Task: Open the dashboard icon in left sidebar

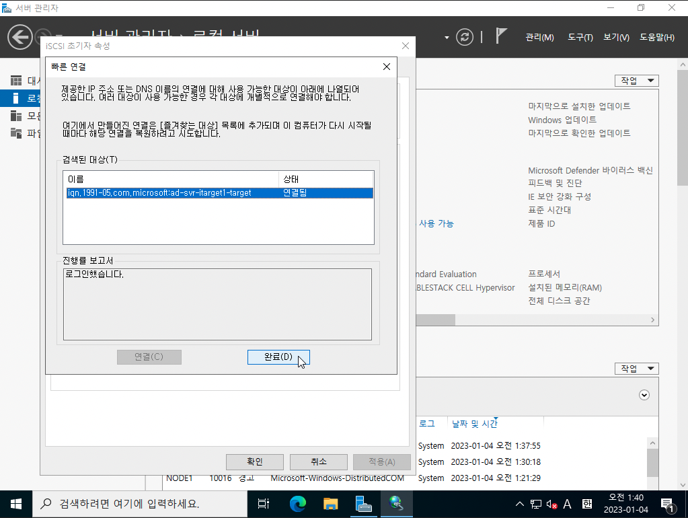Action: pyautogui.click(x=16, y=80)
